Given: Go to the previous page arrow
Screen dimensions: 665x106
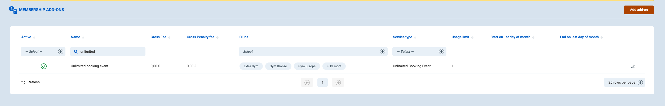Looking at the screenshot, I should pos(307,83).
